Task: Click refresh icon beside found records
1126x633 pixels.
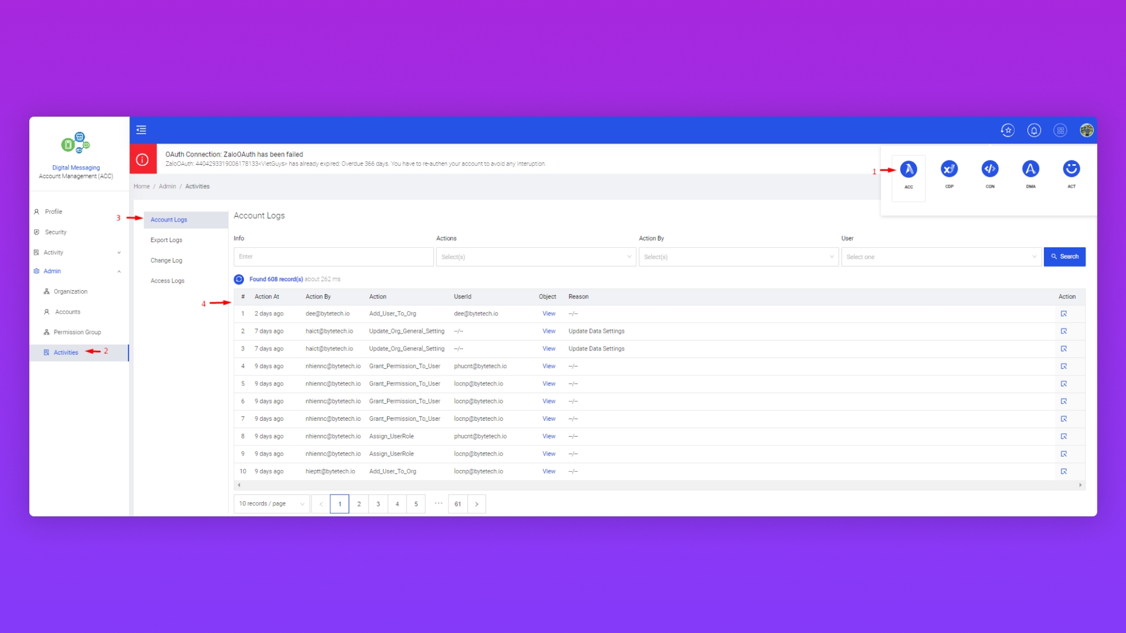Action: pos(239,279)
